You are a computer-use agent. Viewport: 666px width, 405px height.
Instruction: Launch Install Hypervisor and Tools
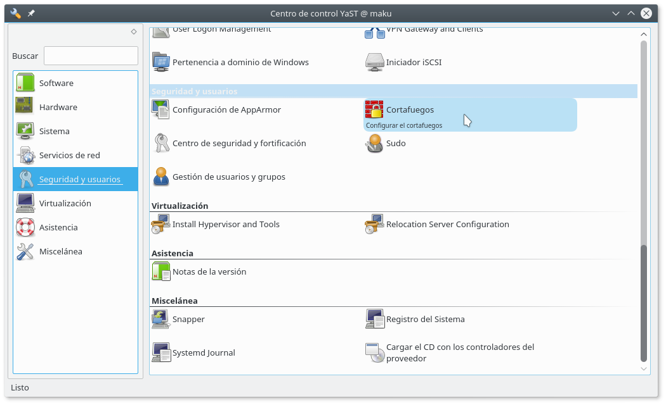tap(226, 224)
